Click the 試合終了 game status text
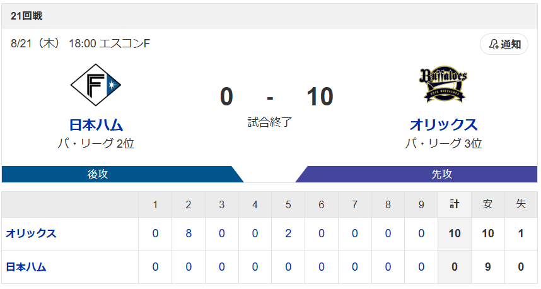Screen dimensions: 541x289 click(x=270, y=122)
